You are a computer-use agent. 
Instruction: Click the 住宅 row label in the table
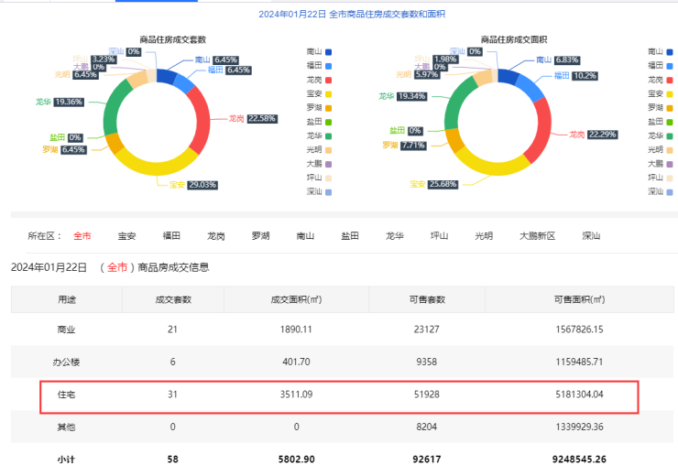coord(67,395)
